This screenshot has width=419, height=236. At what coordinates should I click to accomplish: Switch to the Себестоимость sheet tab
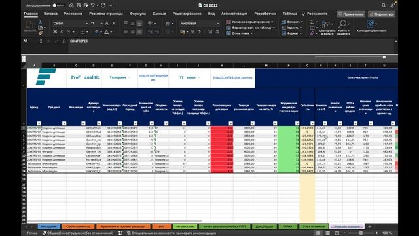coord(79,227)
